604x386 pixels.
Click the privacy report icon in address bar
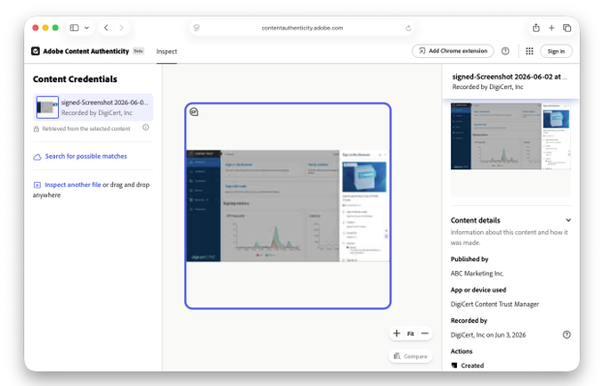[x=196, y=28]
